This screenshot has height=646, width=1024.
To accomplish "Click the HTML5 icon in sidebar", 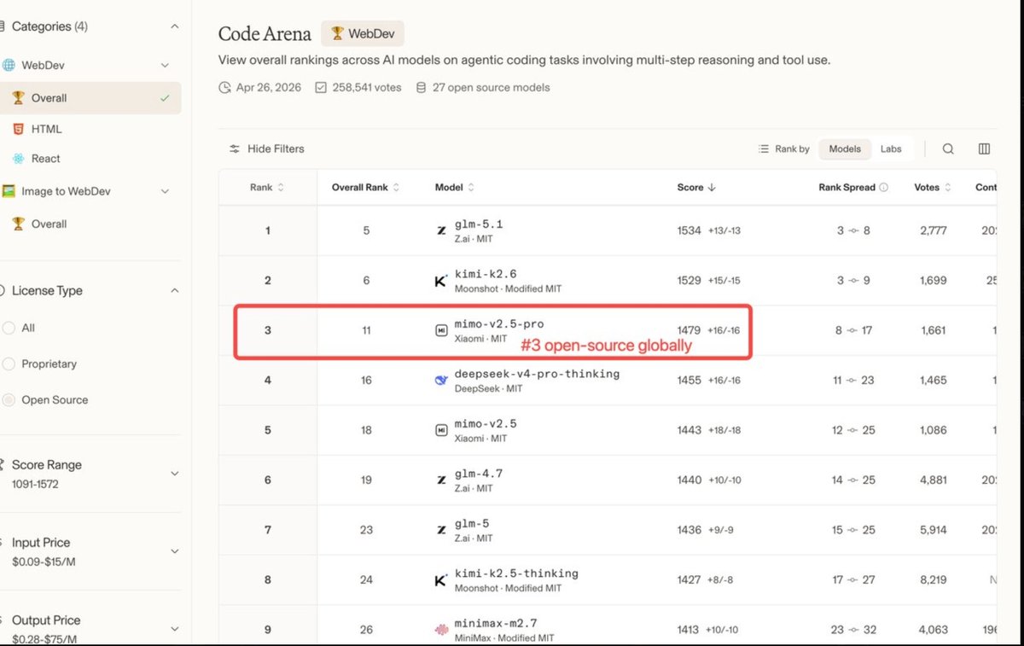I will pyautogui.click(x=18, y=129).
